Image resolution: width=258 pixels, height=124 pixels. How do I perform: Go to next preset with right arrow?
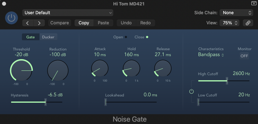pos(39,23)
